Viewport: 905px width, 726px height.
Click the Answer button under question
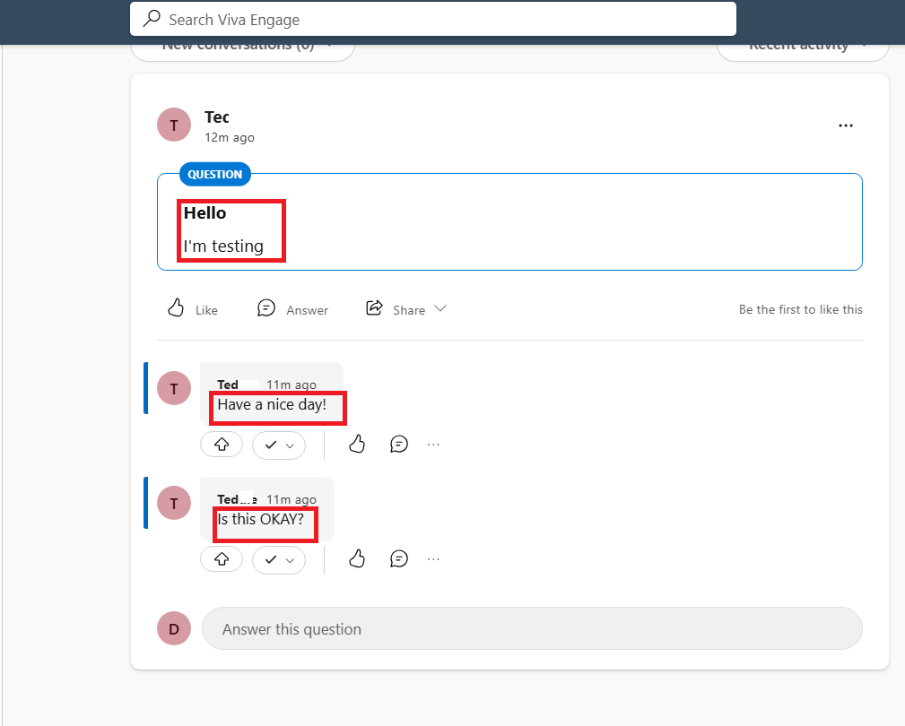coord(292,309)
